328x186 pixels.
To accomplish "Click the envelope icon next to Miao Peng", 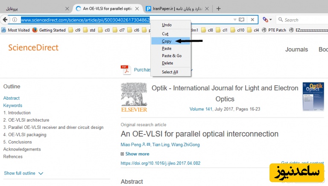I will (x=148, y=145).
